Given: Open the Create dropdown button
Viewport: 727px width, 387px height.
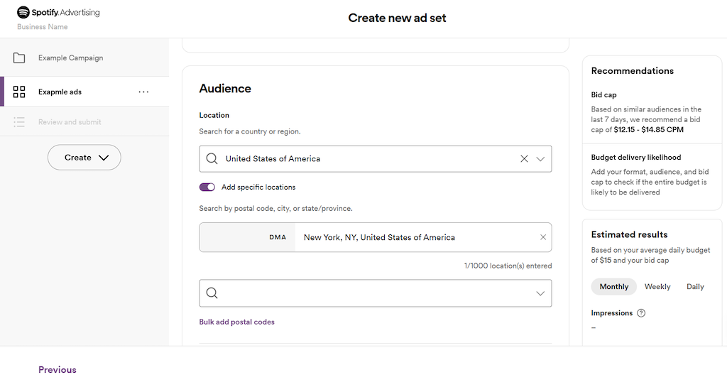Looking at the screenshot, I should [84, 158].
